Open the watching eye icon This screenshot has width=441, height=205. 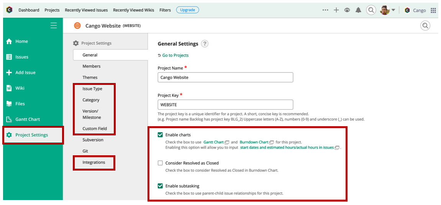pos(347,10)
